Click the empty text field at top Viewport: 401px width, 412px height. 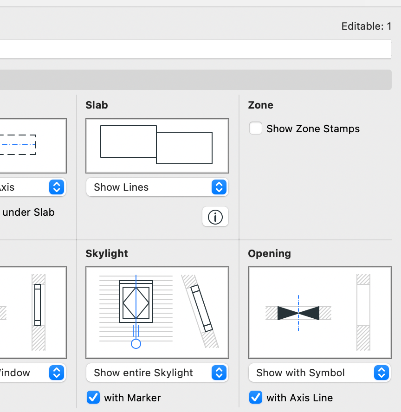(x=195, y=49)
